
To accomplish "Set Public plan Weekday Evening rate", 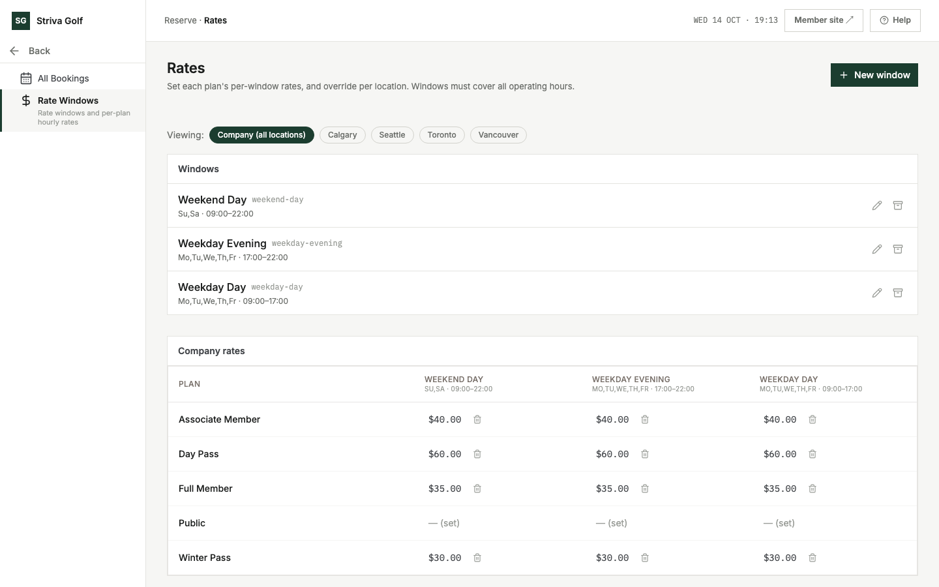I will click(x=612, y=523).
